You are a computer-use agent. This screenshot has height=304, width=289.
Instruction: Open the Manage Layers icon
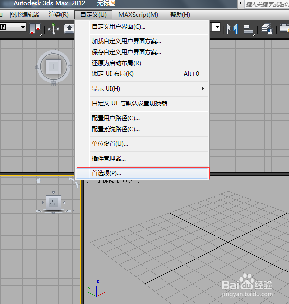click(x=267, y=29)
